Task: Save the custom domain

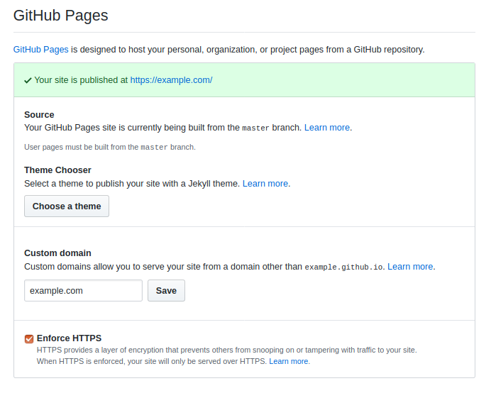Action: click(166, 291)
